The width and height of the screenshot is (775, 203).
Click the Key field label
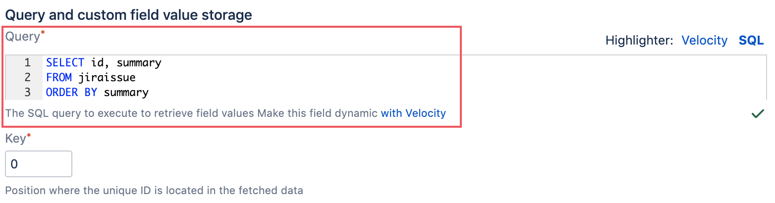pyautogui.click(x=15, y=139)
